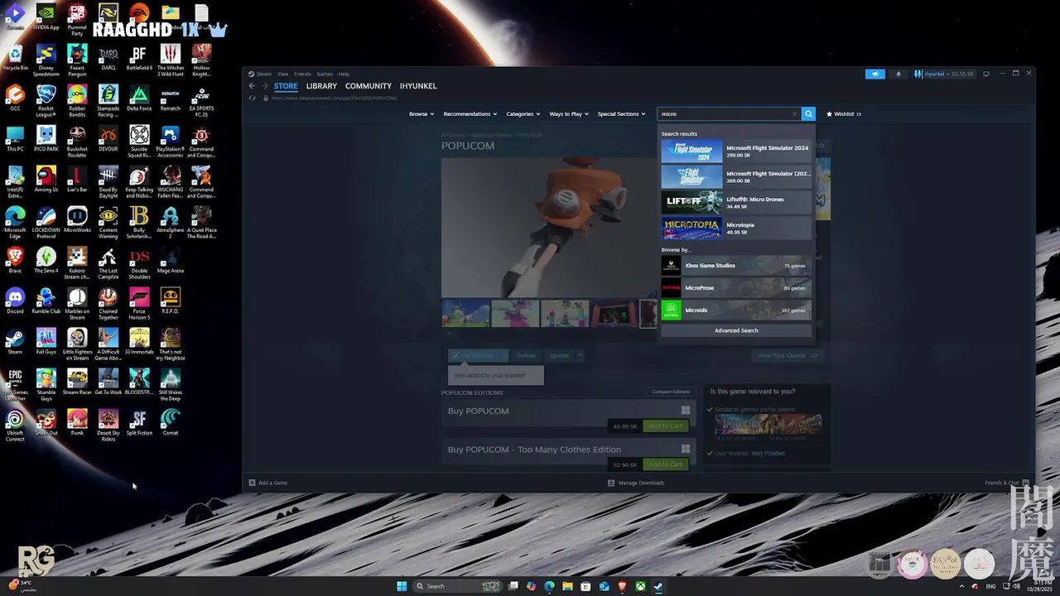
Task: Open the Help menu
Action: [x=344, y=74]
